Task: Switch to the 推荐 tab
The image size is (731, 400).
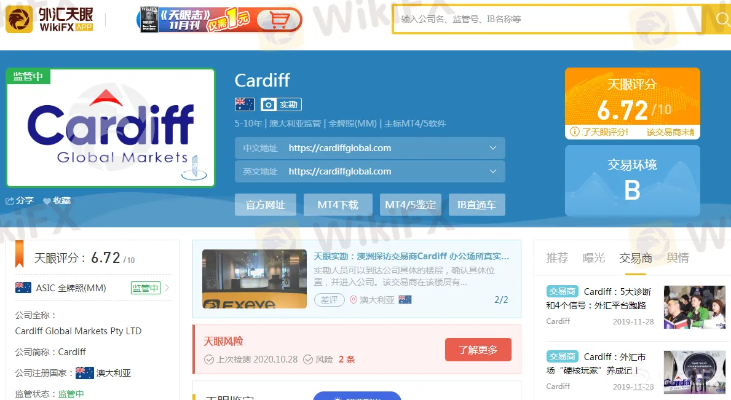Action: coord(557,258)
